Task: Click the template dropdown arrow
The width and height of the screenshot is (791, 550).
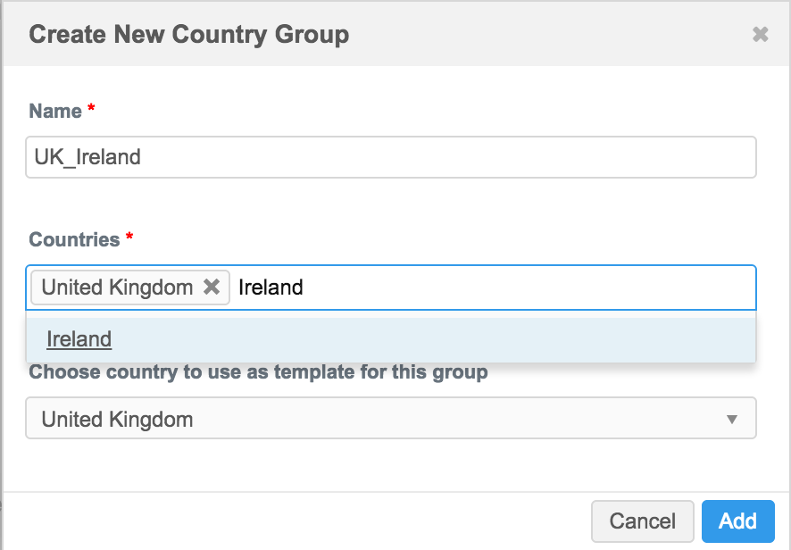Action: (x=731, y=419)
